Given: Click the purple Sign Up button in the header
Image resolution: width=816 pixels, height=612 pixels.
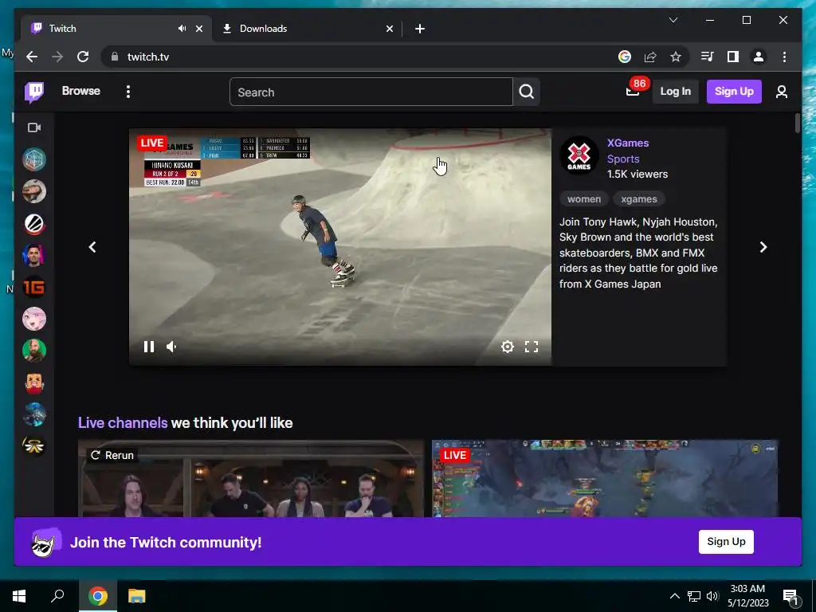Looking at the screenshot, I should [x=734, y=92].
